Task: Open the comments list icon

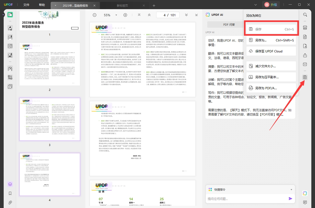Action: tap(305, 202)
